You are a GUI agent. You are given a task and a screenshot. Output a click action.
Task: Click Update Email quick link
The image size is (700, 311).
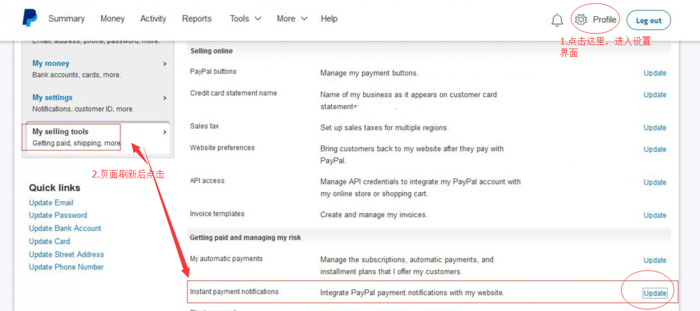51,203
